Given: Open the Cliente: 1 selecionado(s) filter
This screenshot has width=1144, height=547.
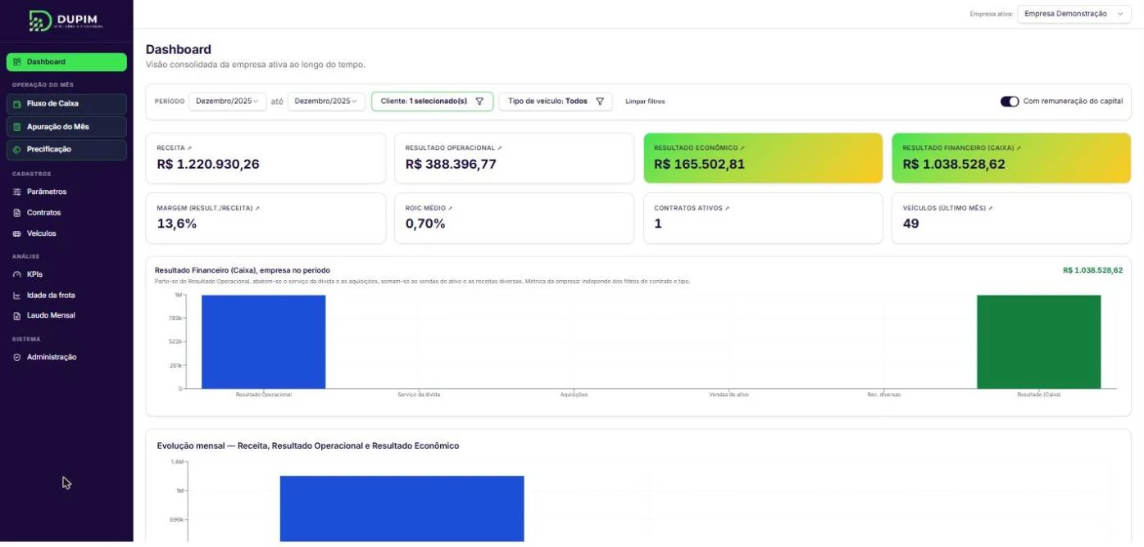Looking at the screenshot, I should 432,102.
